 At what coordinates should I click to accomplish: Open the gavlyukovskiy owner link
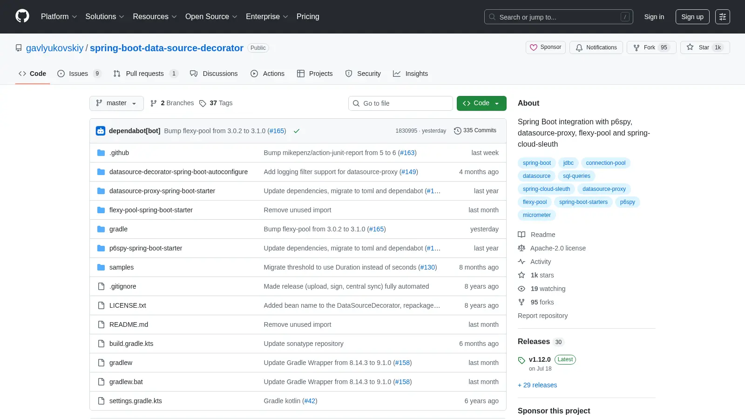click(54, 48)
